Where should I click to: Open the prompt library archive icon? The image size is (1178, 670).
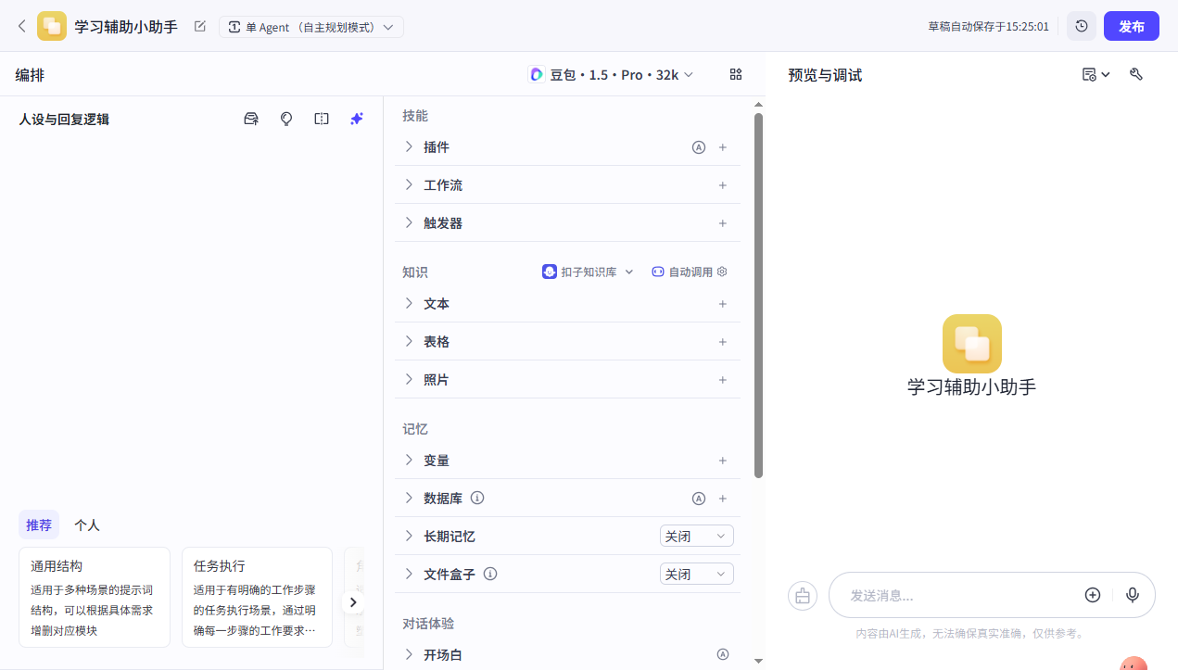pyautogui.click(x=250, y=119)
